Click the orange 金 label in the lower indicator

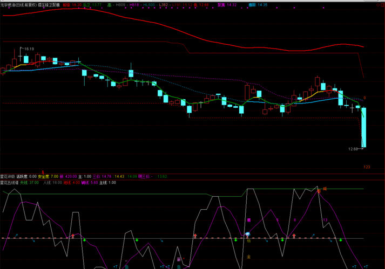(x=249, y=257)
